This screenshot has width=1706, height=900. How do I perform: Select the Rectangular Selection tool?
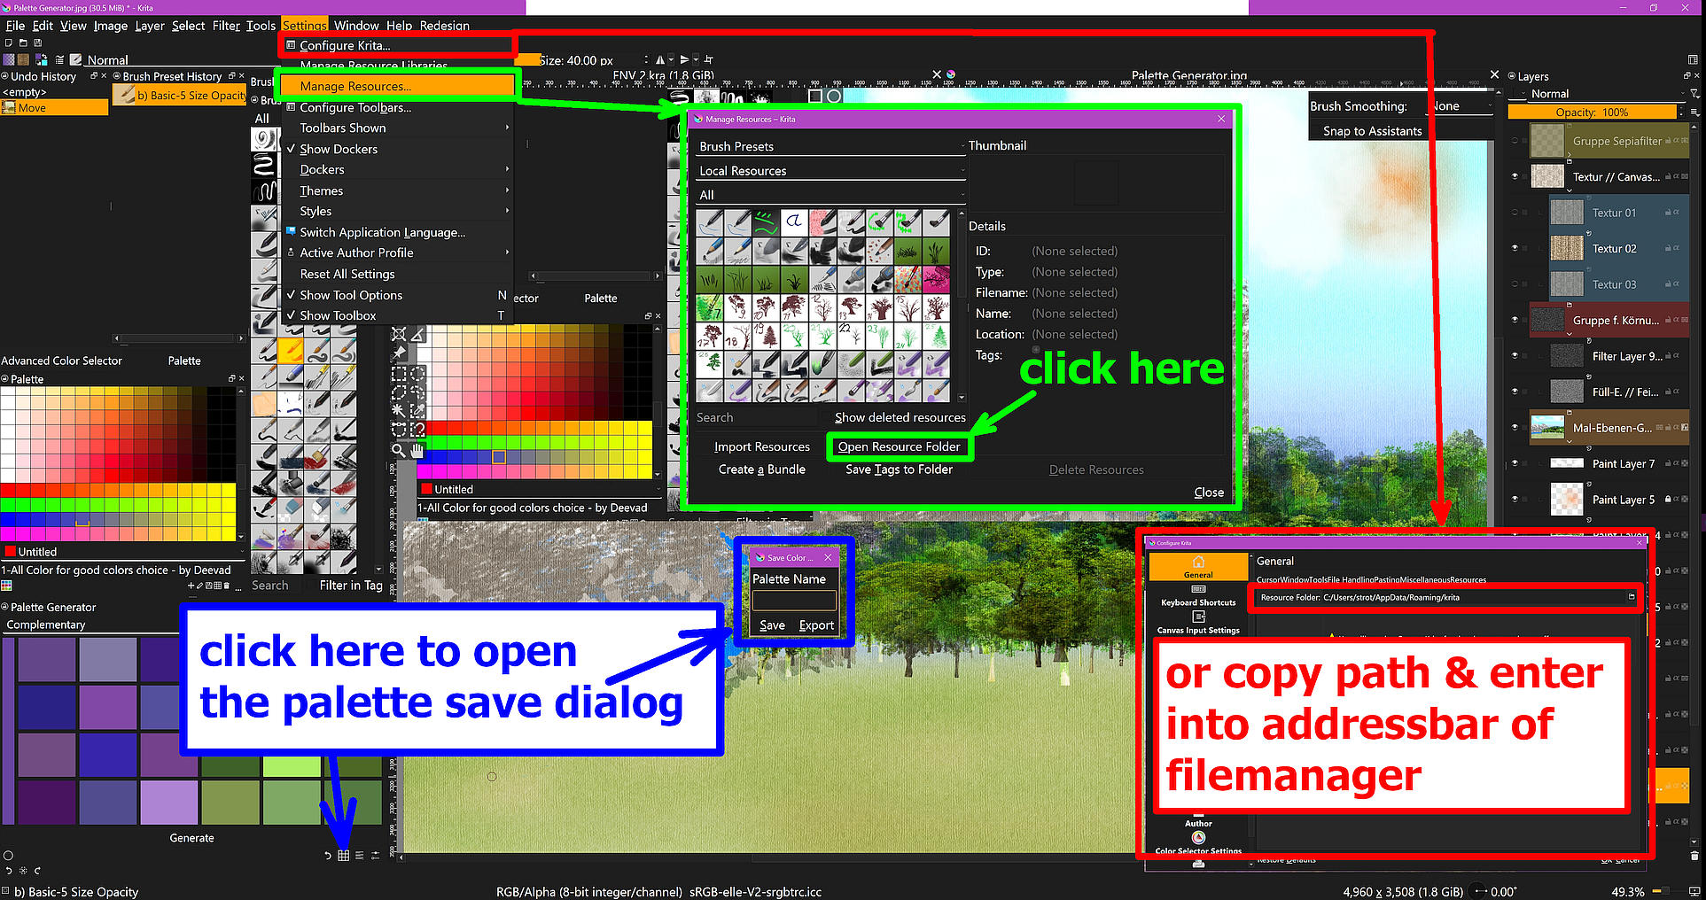(399, 374)
